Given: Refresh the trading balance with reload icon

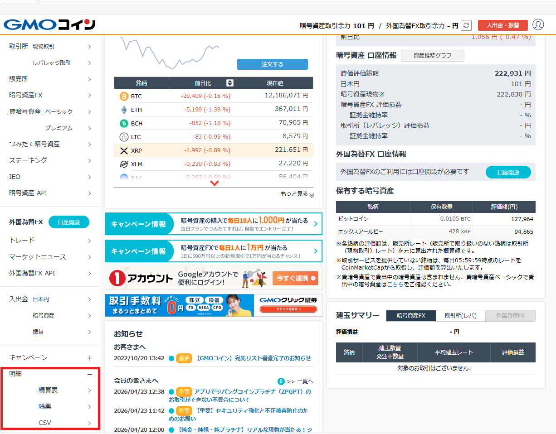Looking at the screenshot, I should [x=466, y=25].
